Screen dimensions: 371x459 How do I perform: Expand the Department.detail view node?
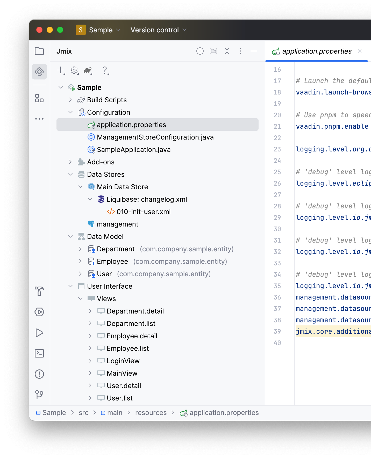pyautogui.click(x=90, y=311)
